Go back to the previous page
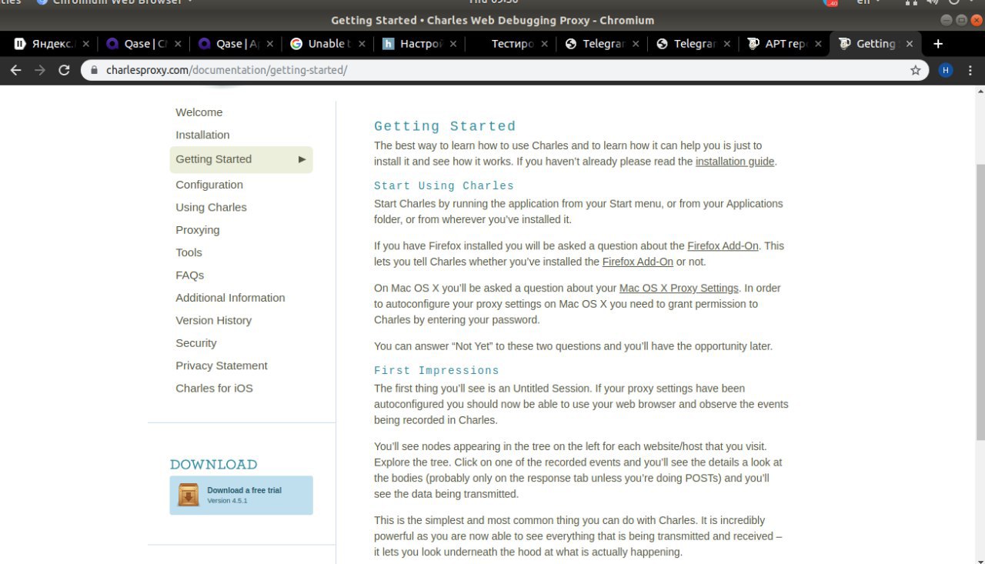 pyautogui.click(x=15, y=70)
